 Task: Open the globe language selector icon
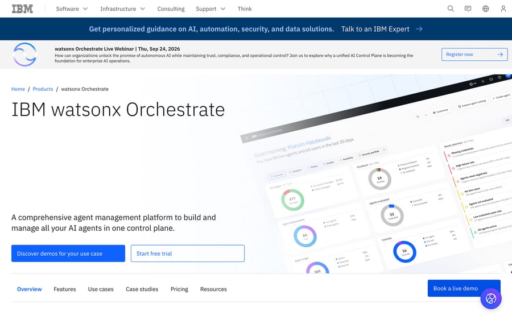pos(486,9)
